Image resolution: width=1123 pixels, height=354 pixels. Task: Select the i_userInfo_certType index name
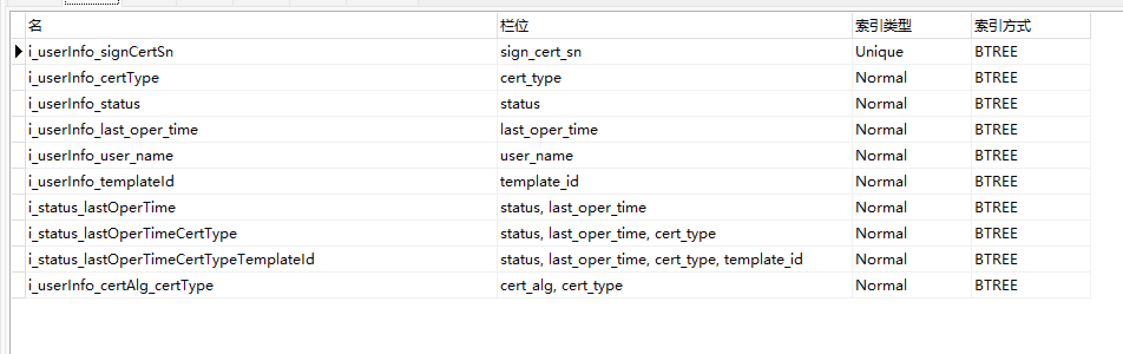tap(94, 78)
